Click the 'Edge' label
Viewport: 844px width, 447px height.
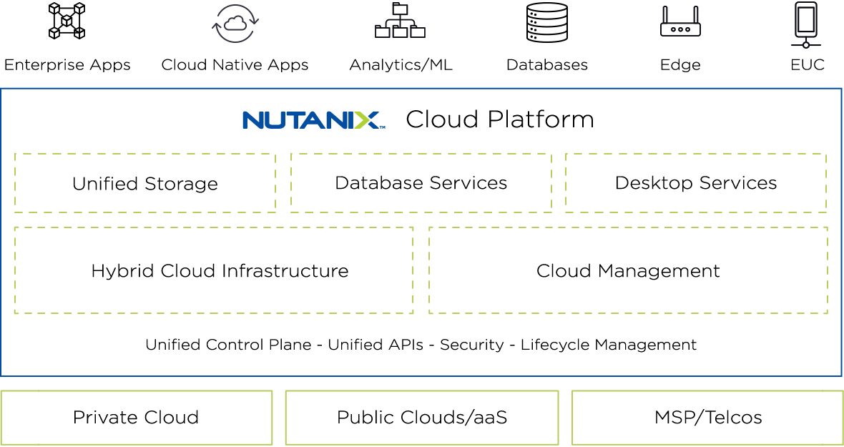680,65
